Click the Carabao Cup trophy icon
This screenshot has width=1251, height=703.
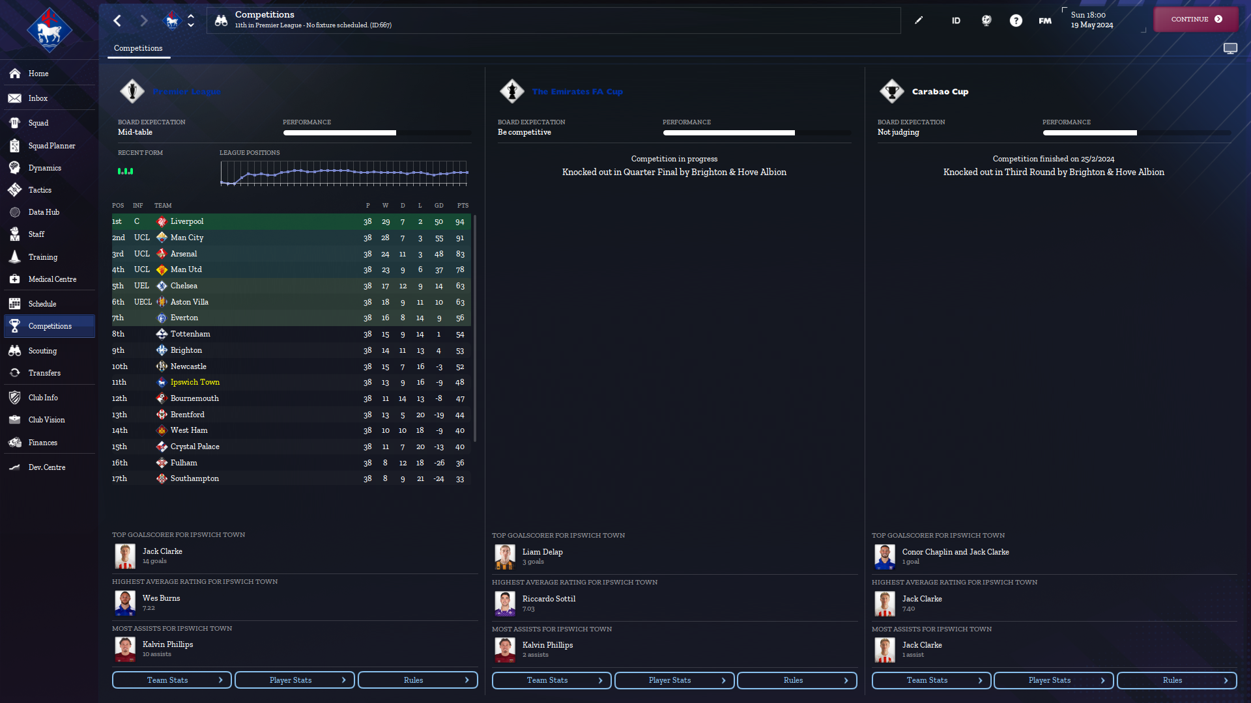click(891, 92)
